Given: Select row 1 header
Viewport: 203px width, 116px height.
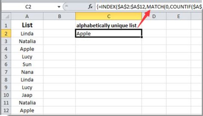Looking at the screenshot, I should [6, 25].
